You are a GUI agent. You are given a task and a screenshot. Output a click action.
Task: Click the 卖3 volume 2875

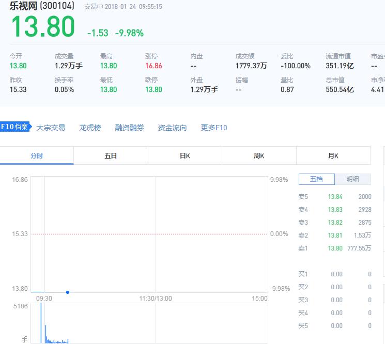point(365,223)
